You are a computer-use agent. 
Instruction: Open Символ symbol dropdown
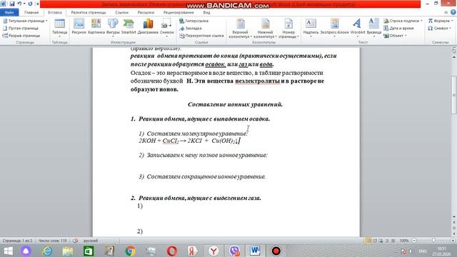pyautogui.click(x=440, y=29)
